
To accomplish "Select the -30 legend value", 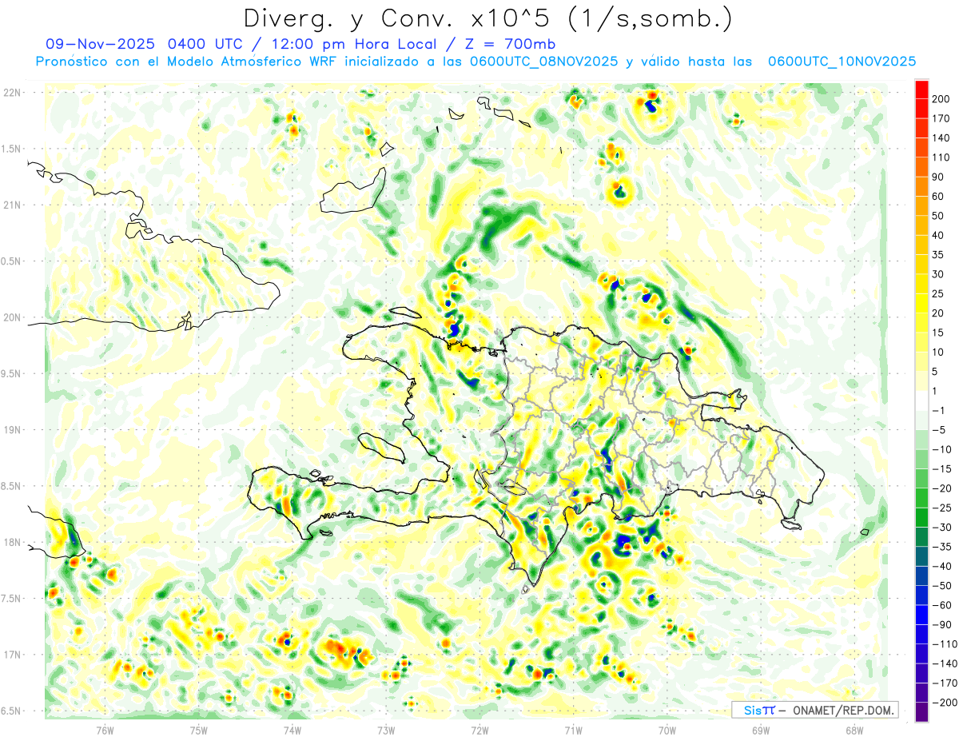I will (941, 527).
